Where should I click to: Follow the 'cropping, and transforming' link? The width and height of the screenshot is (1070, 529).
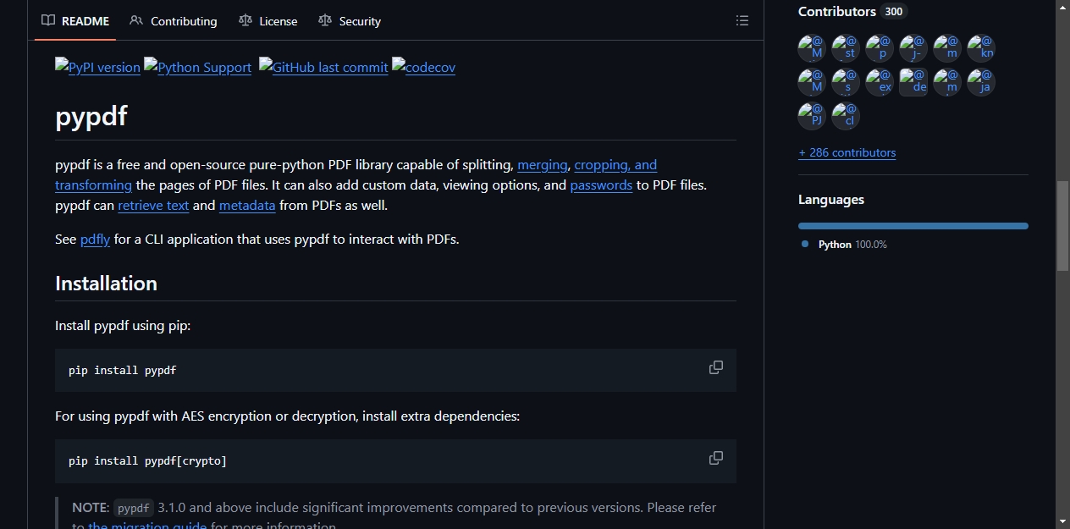615,165
